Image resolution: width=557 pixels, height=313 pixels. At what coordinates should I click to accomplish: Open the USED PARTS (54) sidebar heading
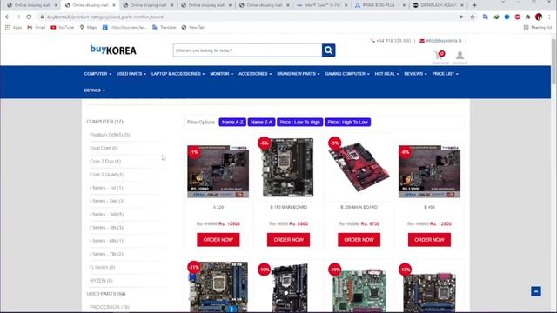point(106,294)
